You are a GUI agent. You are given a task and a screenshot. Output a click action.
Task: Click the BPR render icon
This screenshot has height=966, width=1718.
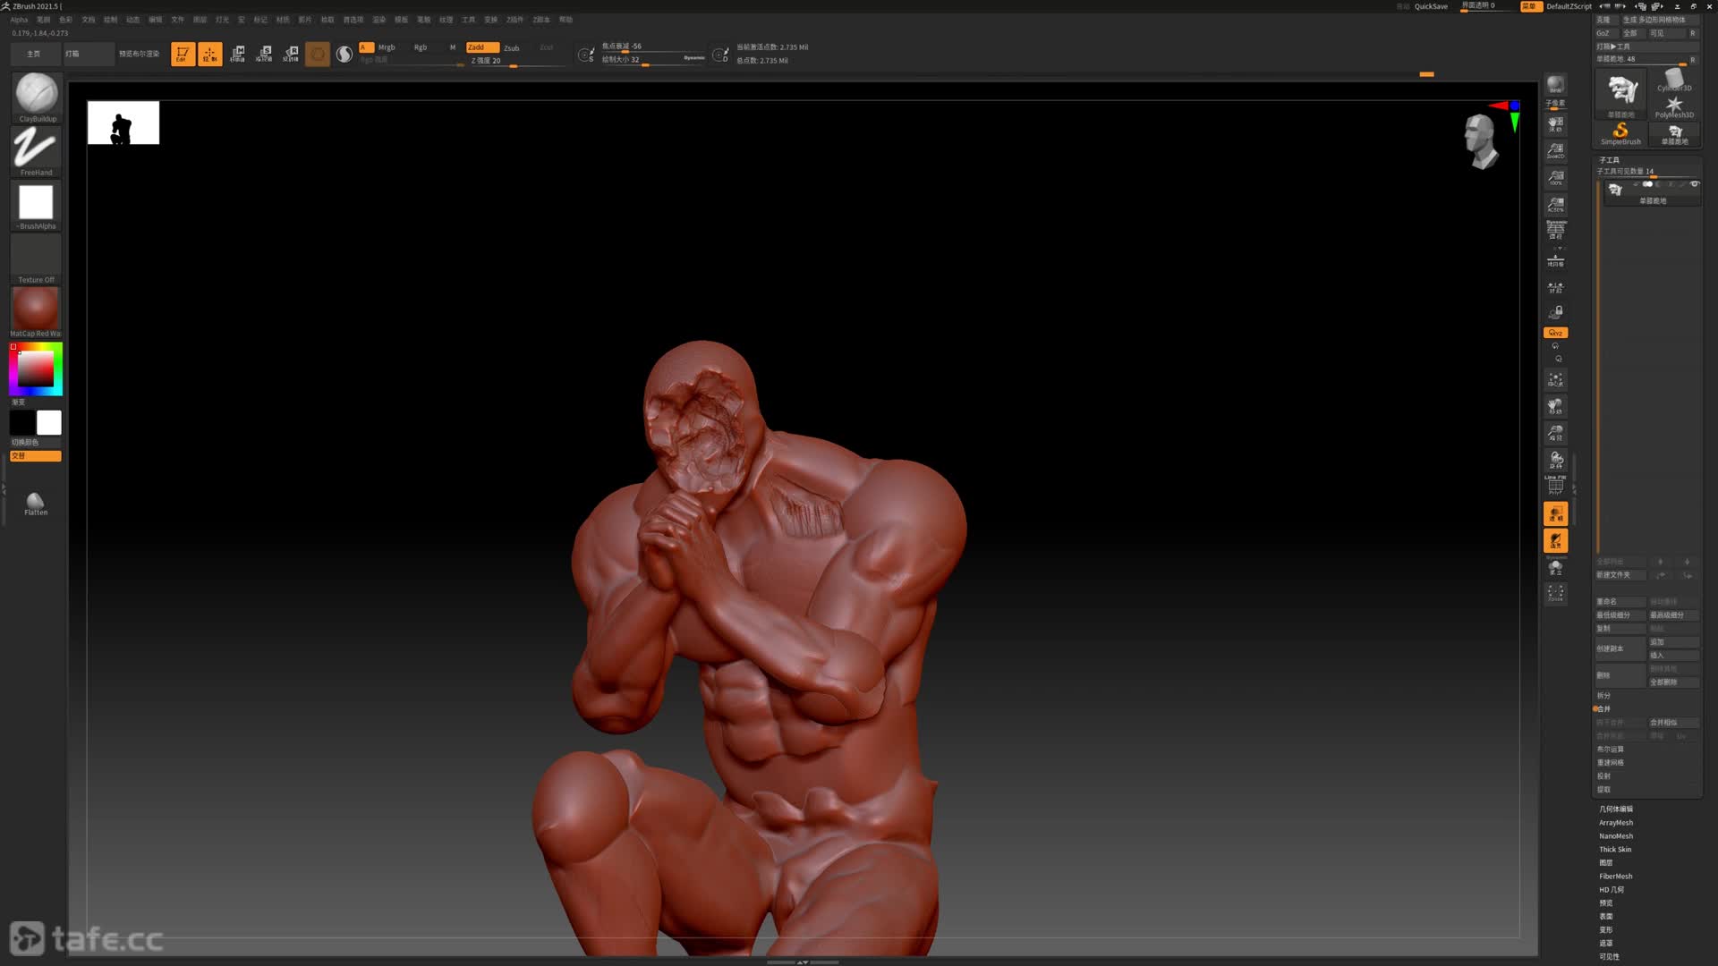pos(1555,85)
